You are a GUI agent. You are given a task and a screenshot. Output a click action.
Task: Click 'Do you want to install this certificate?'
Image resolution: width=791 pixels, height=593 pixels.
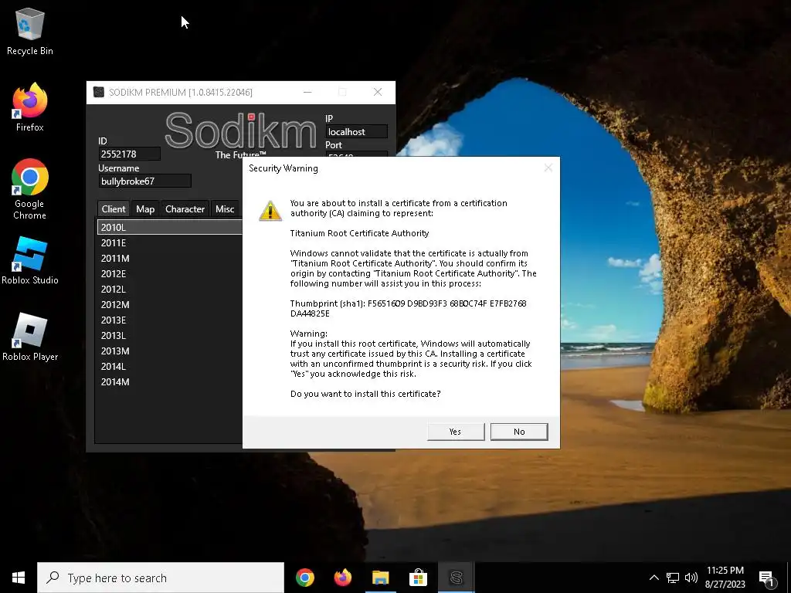[365, 394]
